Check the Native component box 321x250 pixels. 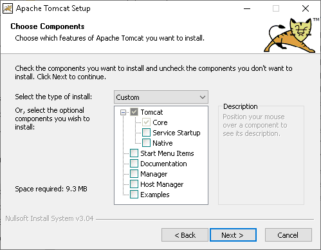[146, 143]
